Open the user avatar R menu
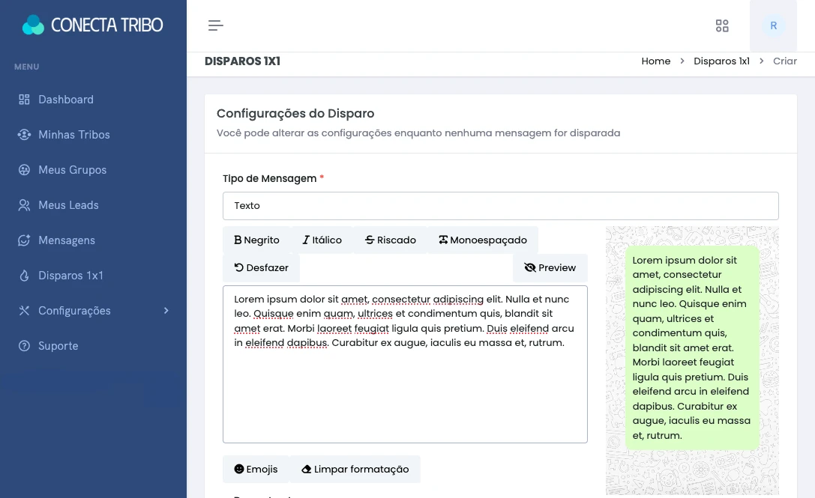 point(773,26)
